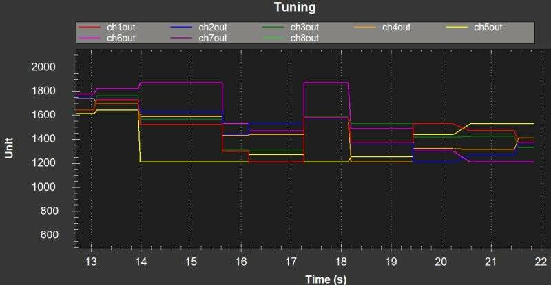
Task: Click the orange ch4out legend line
Action: [x=365, y=27]
